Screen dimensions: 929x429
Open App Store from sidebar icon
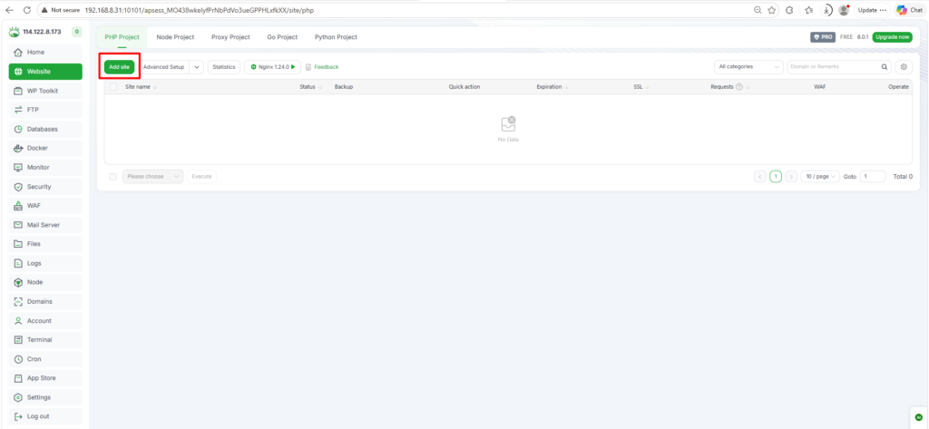[x=18, y=378]
